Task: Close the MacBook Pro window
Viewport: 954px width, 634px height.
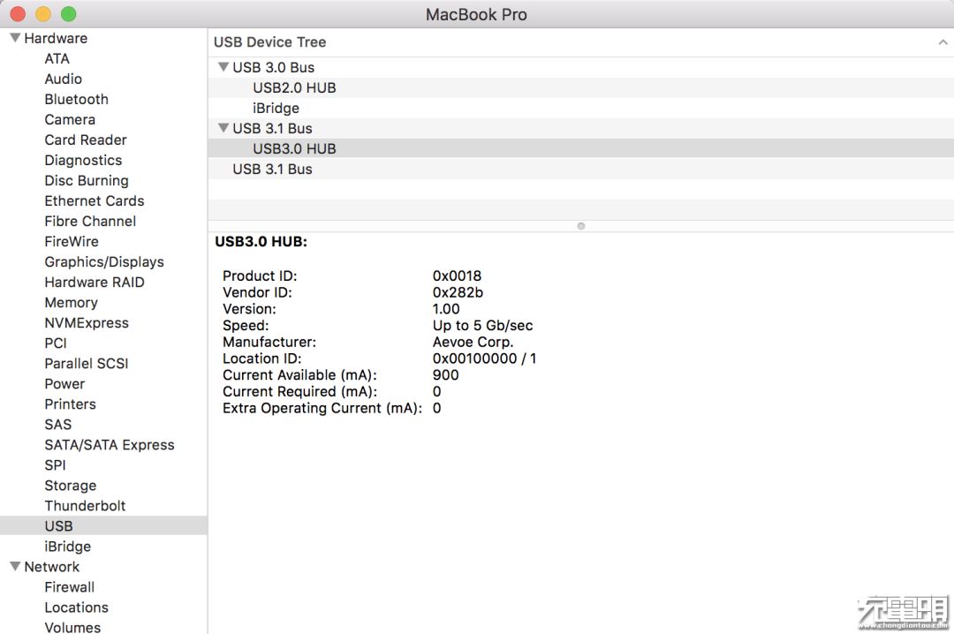Action: [x=18, y=13]
